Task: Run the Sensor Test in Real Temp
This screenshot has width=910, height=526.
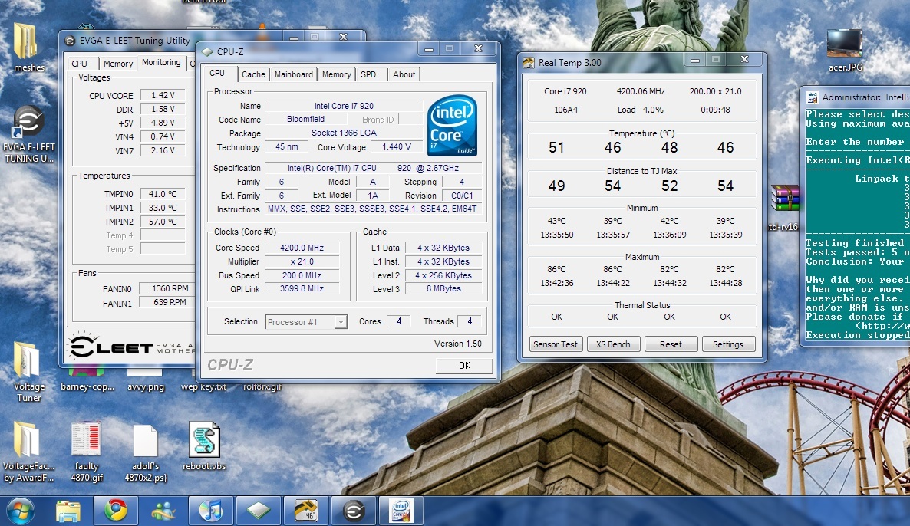Action: click(x=556, y=344)
